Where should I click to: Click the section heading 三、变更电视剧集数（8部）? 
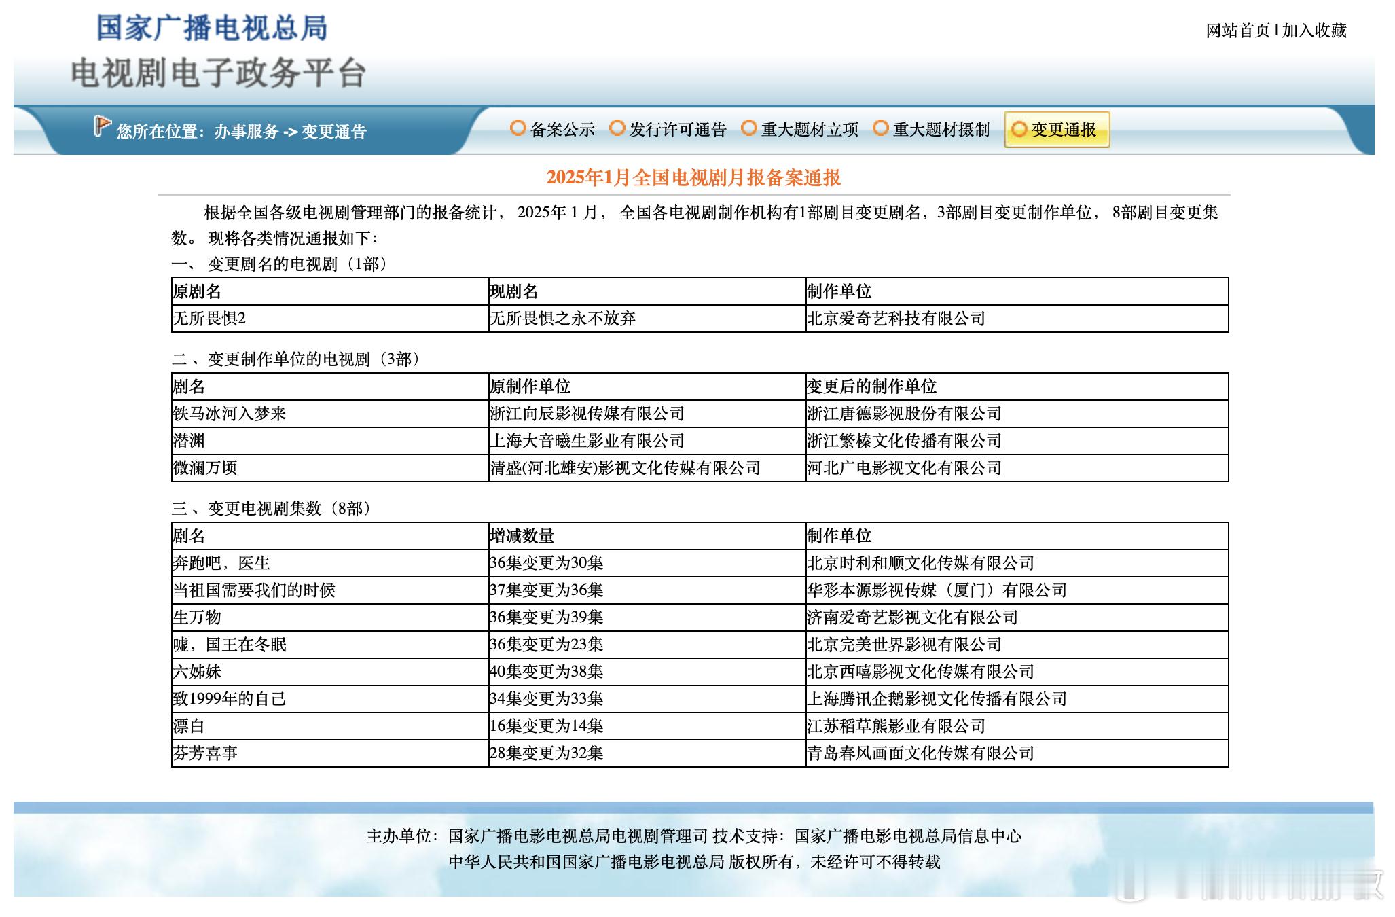pos(273,509)
